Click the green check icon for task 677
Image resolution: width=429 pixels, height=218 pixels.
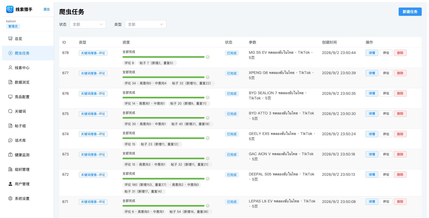pyautogui.click(x=208, y=77)
